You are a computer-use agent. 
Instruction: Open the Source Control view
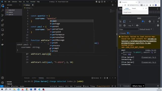pos(3,15)
